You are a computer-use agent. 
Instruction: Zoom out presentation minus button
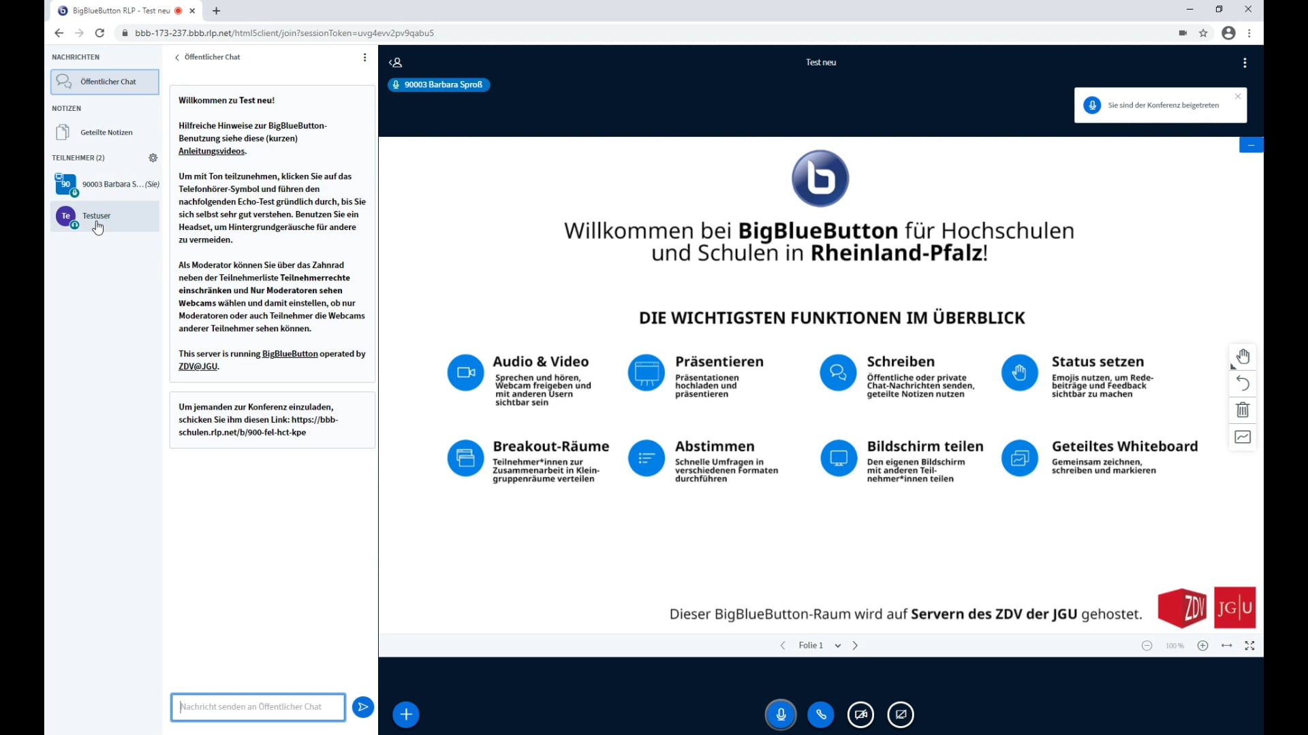[x=1147, y=646]
